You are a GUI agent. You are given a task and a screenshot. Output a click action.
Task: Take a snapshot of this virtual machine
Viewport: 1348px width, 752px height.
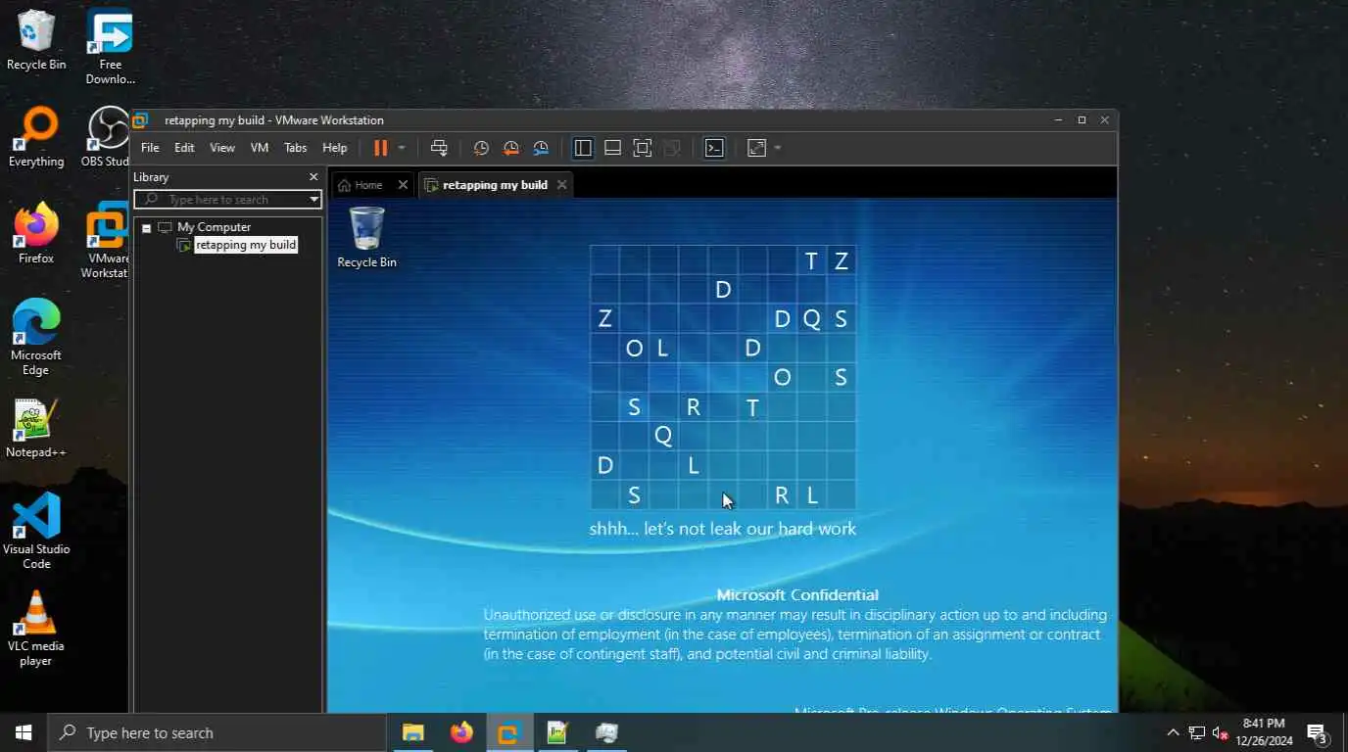[x=481, y=148]
